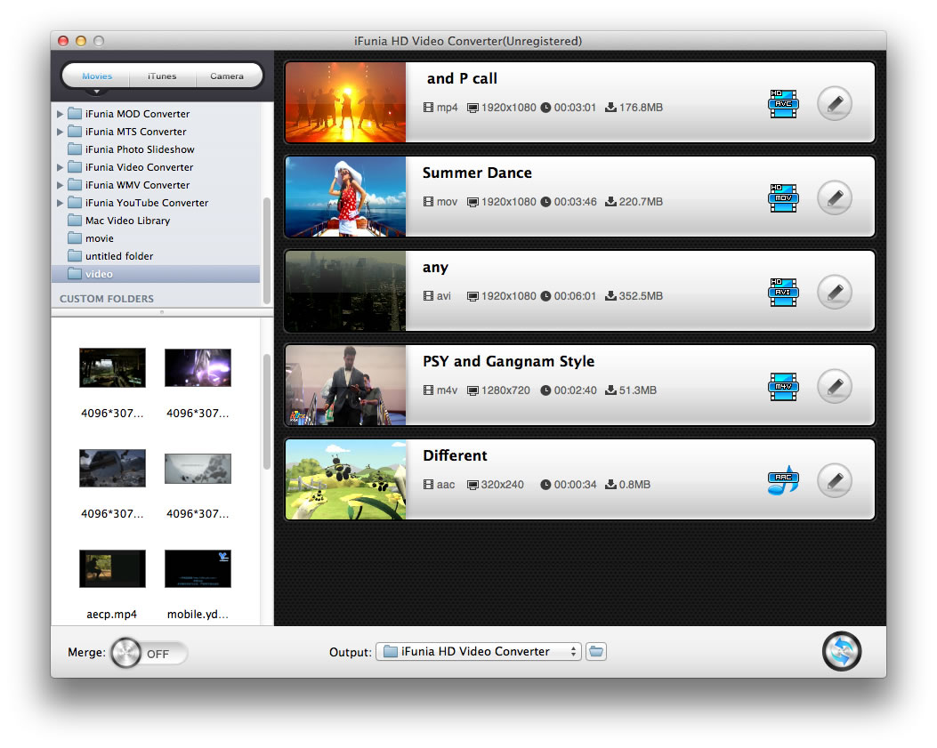The height and width of the screenshot is (748, 937).
Task: Select the aecp.mp4 thumbnail
Action: pos(112,568)
